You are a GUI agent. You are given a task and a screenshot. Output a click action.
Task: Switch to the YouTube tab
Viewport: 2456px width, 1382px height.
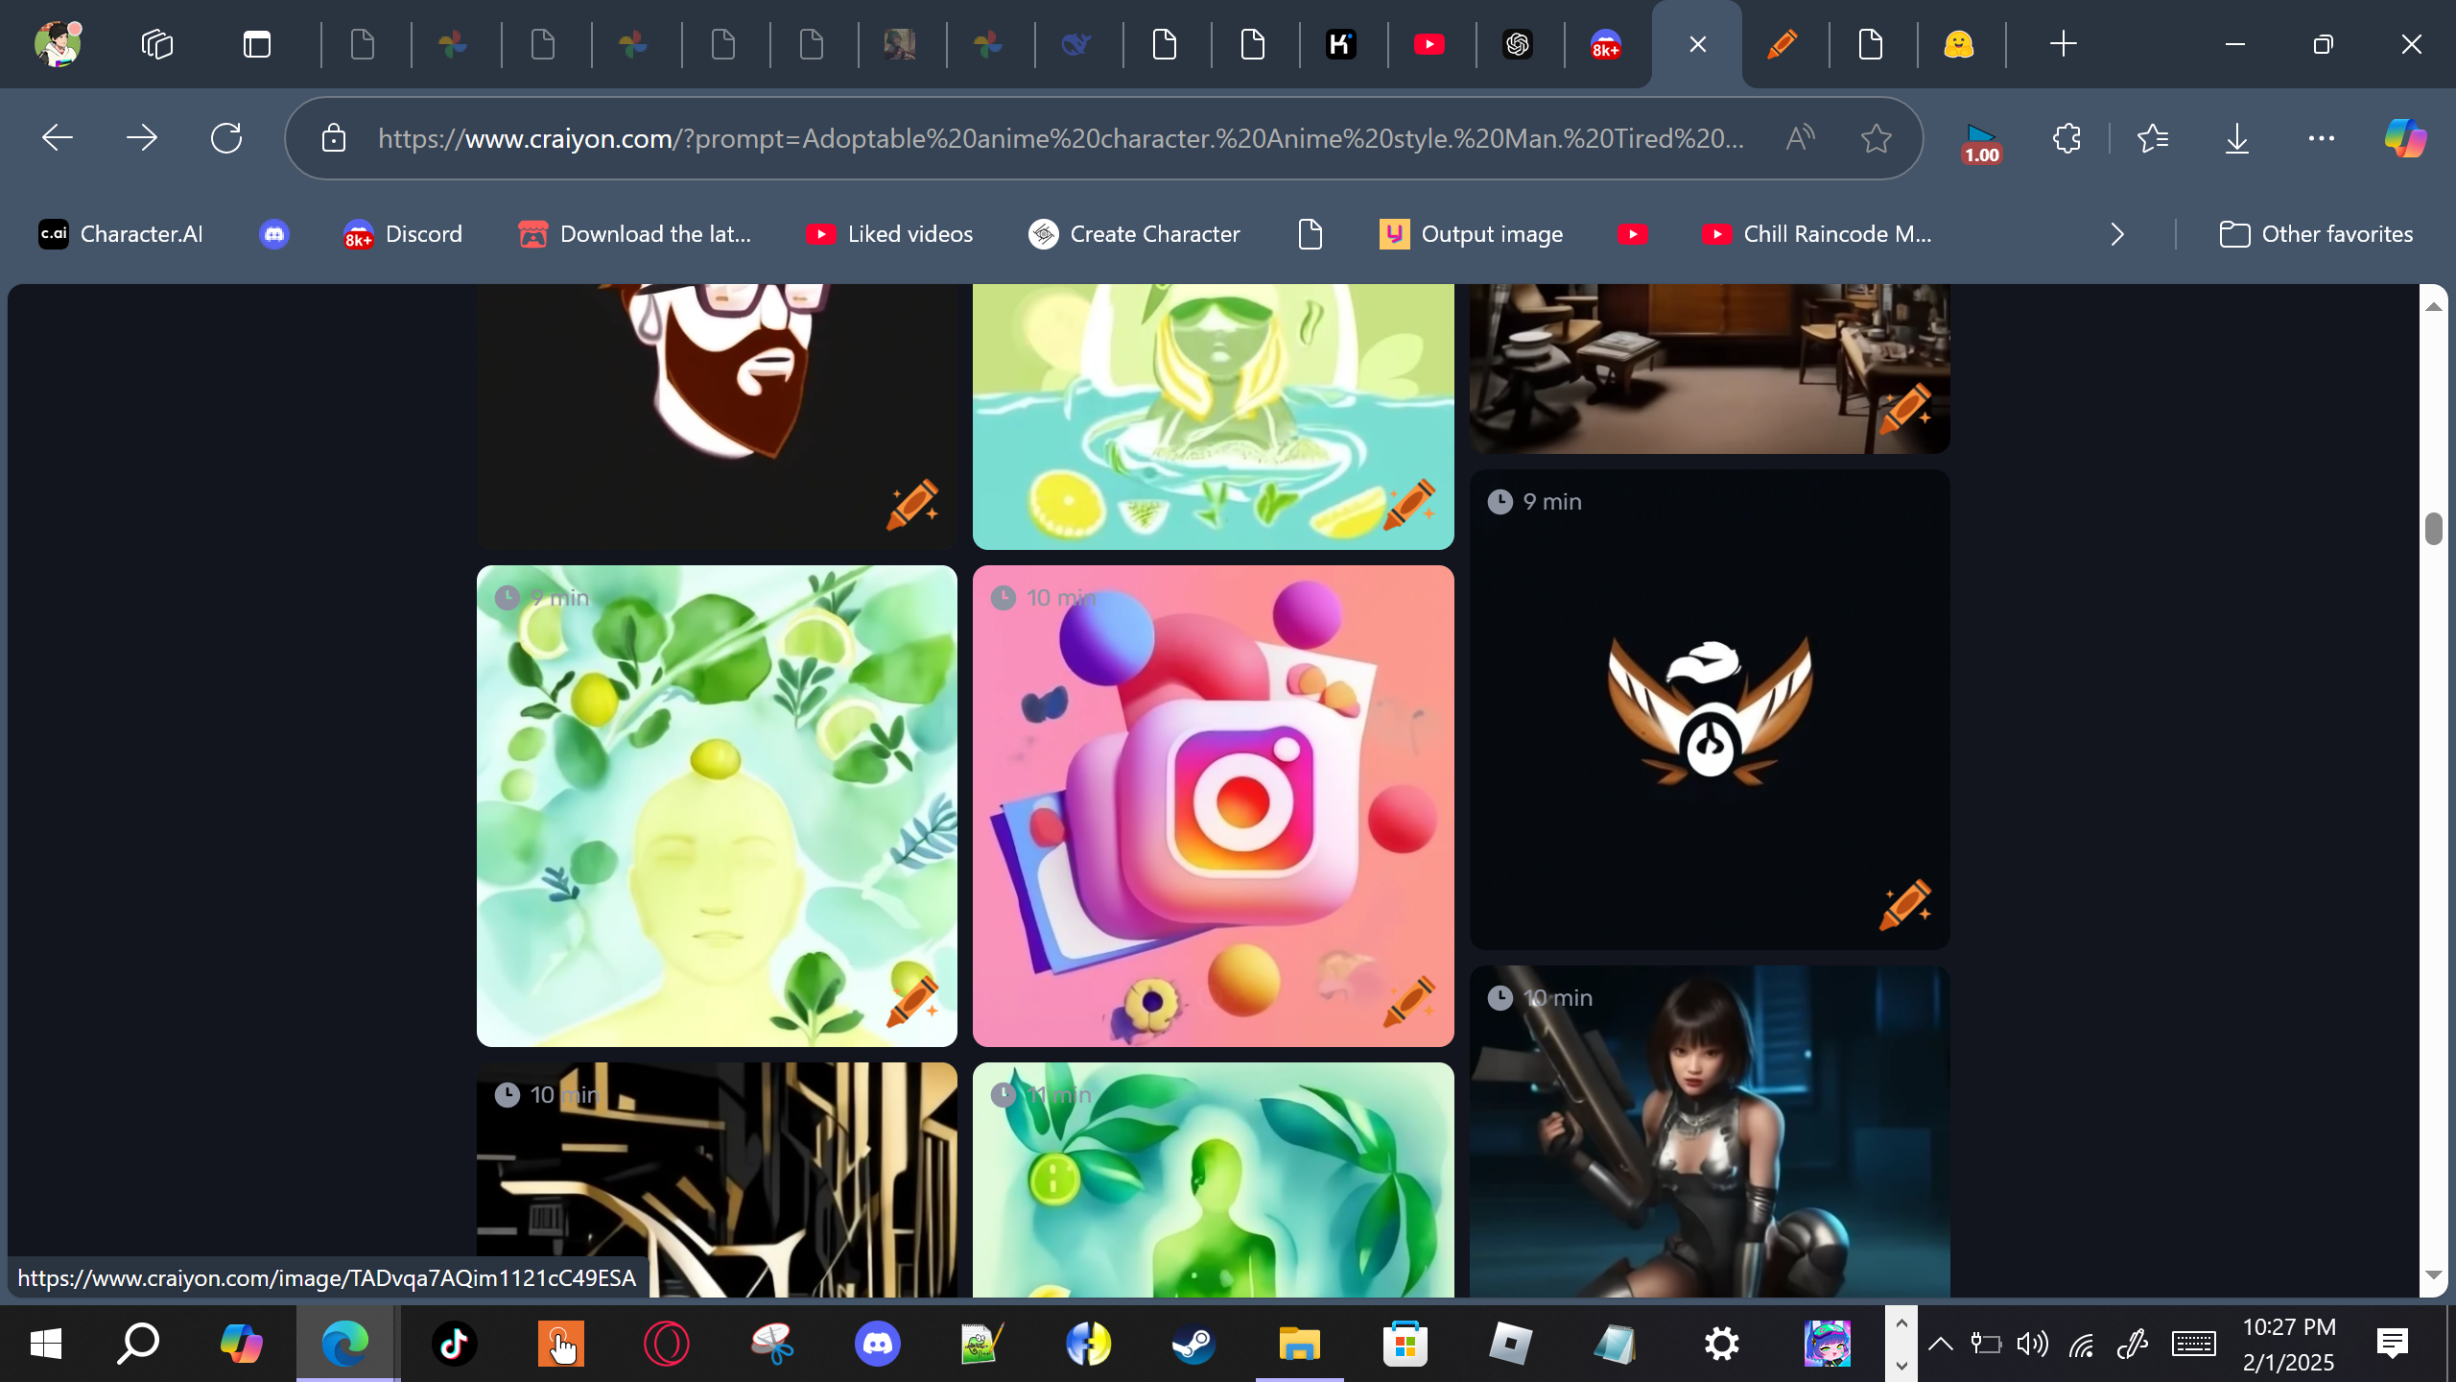(x=1429, y=44)
